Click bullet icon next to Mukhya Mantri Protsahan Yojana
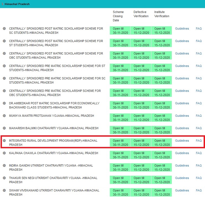The height and width of the screenshot is (197, 205). [x=4, y=116]
